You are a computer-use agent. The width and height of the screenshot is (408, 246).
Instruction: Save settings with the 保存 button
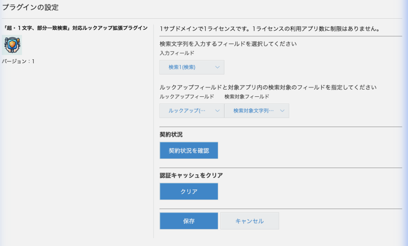(189, 221)
